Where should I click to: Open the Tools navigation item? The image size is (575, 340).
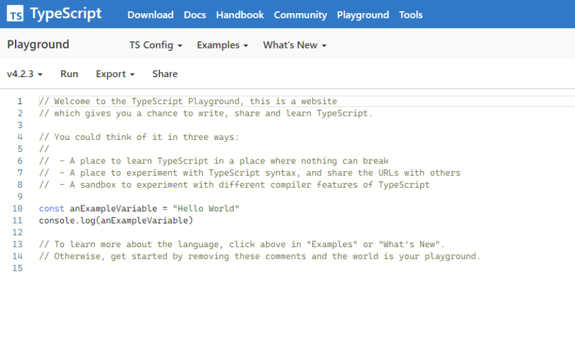click(411, 14)
